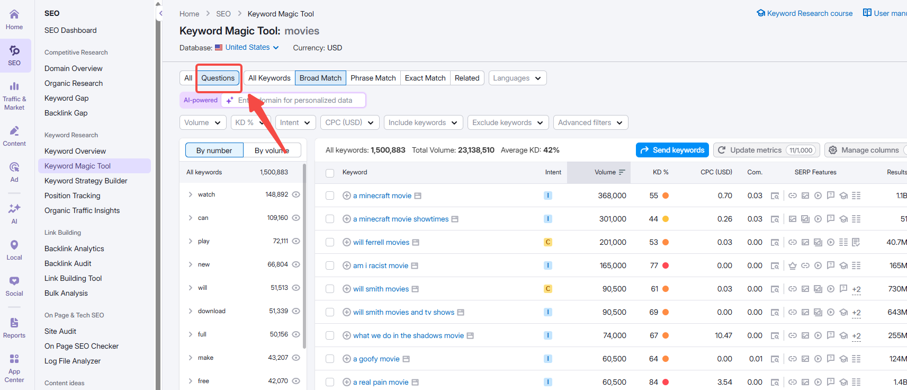This screenshot has height=390, width=907.
Task: Open the Languages dropdown
Action: pyautogui.click(x=517, y=78)
